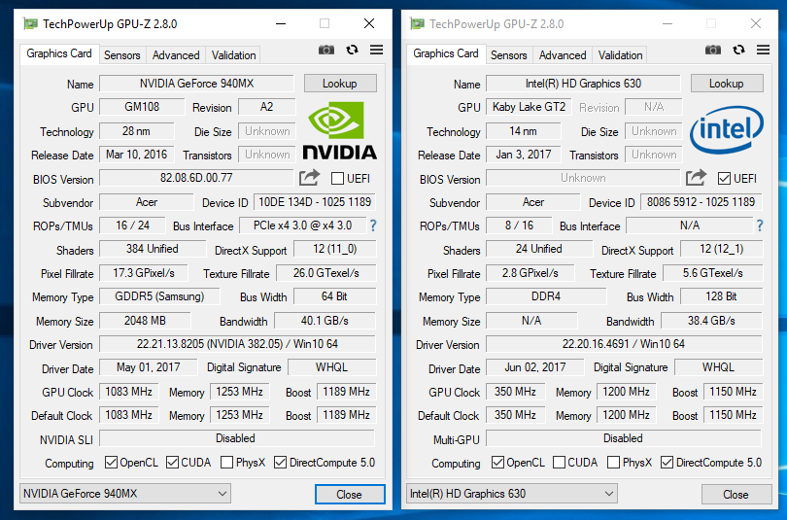Toggle PhysX checkbox in NVIDIA window

click(x=226, y=463)
